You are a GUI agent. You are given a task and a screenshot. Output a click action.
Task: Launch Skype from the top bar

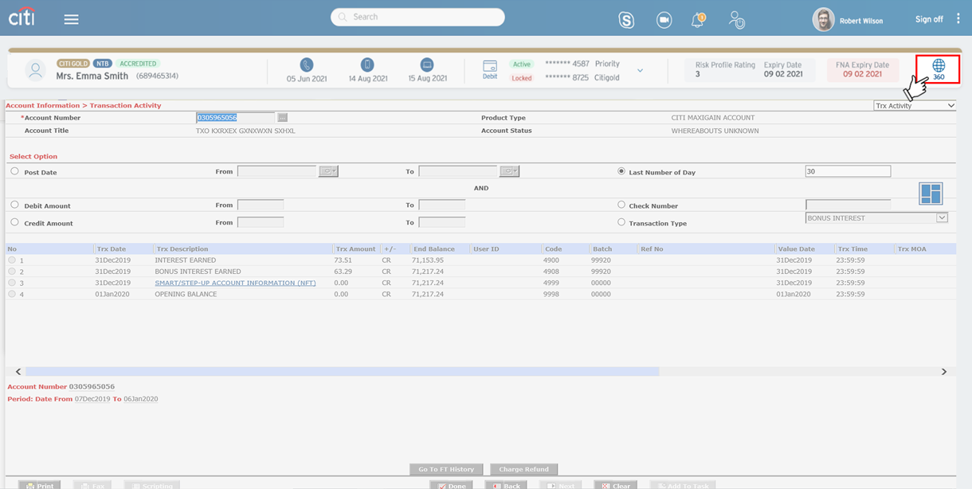626,21
